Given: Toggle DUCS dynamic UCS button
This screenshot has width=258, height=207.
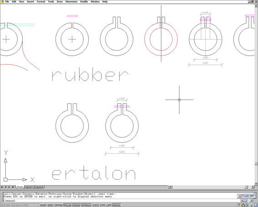Looking at the screenshot, I should [x=96, y=205].
